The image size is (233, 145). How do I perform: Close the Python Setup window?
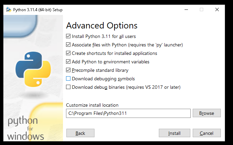[x=217, y=9]
